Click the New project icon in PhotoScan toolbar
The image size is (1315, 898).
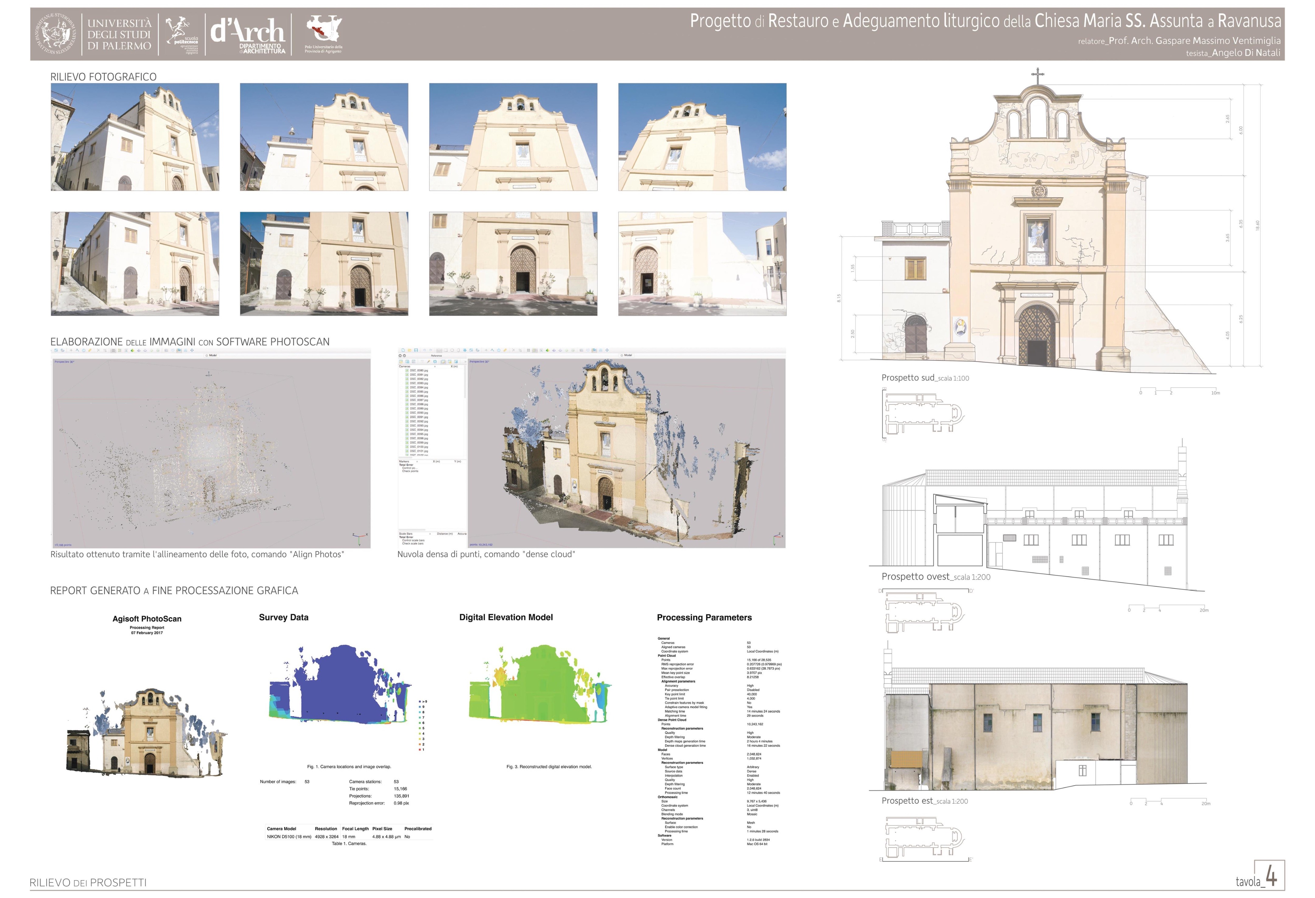click(403, 350)
